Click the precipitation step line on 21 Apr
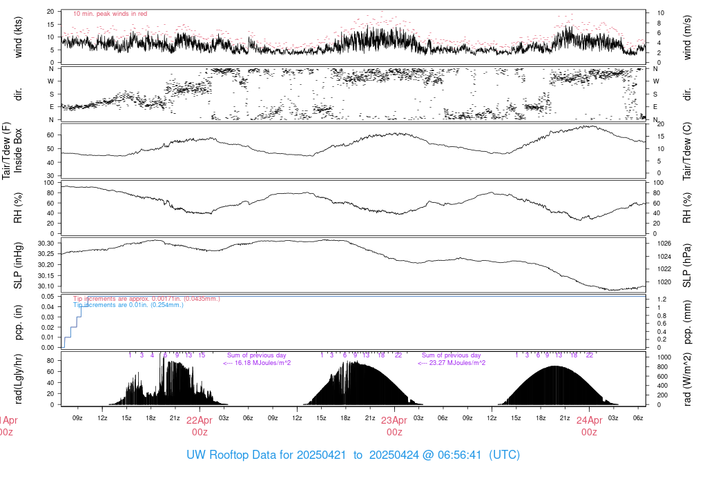The width and height of the screenshot is (707, 483). [77, 322]
